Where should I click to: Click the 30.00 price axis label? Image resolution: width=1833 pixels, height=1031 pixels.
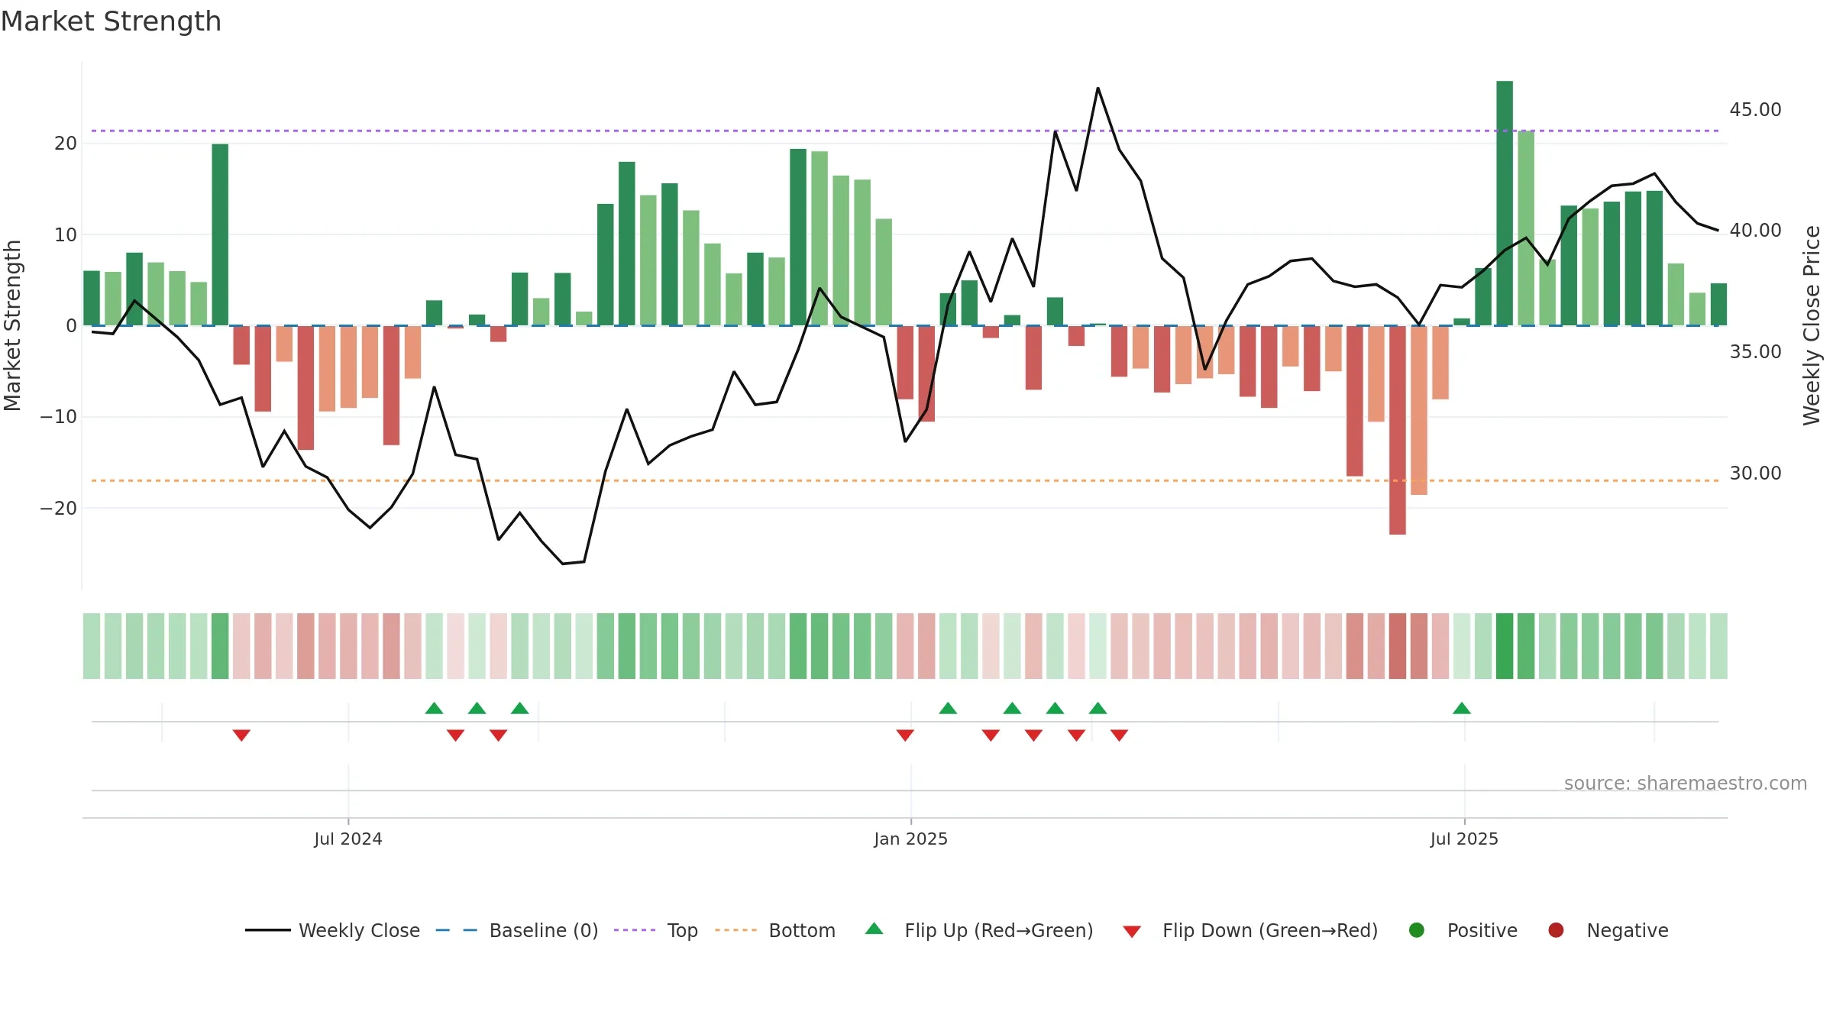tap(1755, 473)
